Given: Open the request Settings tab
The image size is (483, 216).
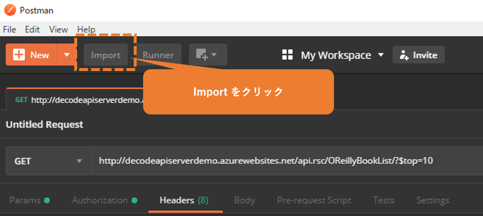Looking at the screenshot, I should click(x=432, y=200).
